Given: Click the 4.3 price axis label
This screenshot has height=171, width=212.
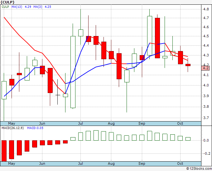Looking at the screenshot, I should click(206, 55).
